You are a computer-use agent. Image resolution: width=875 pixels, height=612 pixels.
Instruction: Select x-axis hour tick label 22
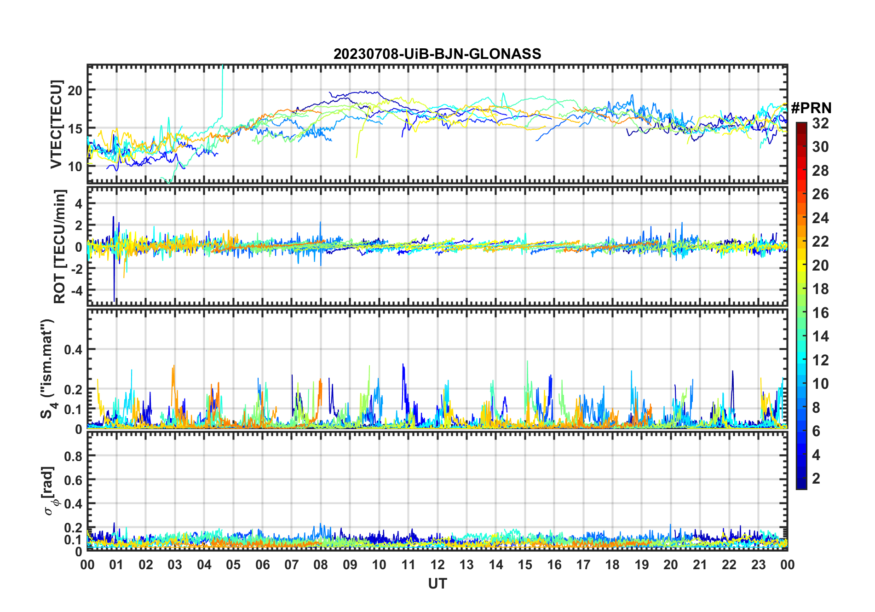[729, 565]
